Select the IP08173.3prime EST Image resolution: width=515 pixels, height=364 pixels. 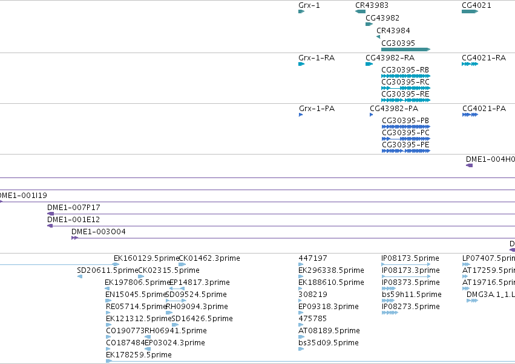point(405,276)
